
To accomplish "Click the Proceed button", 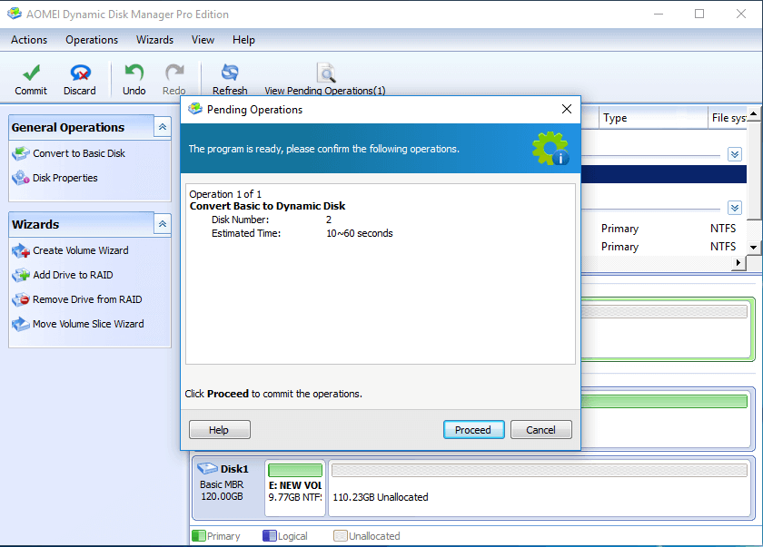I will tap(473, 430).
